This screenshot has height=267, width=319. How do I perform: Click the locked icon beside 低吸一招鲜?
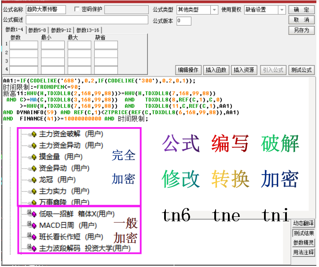click(32, 213)
